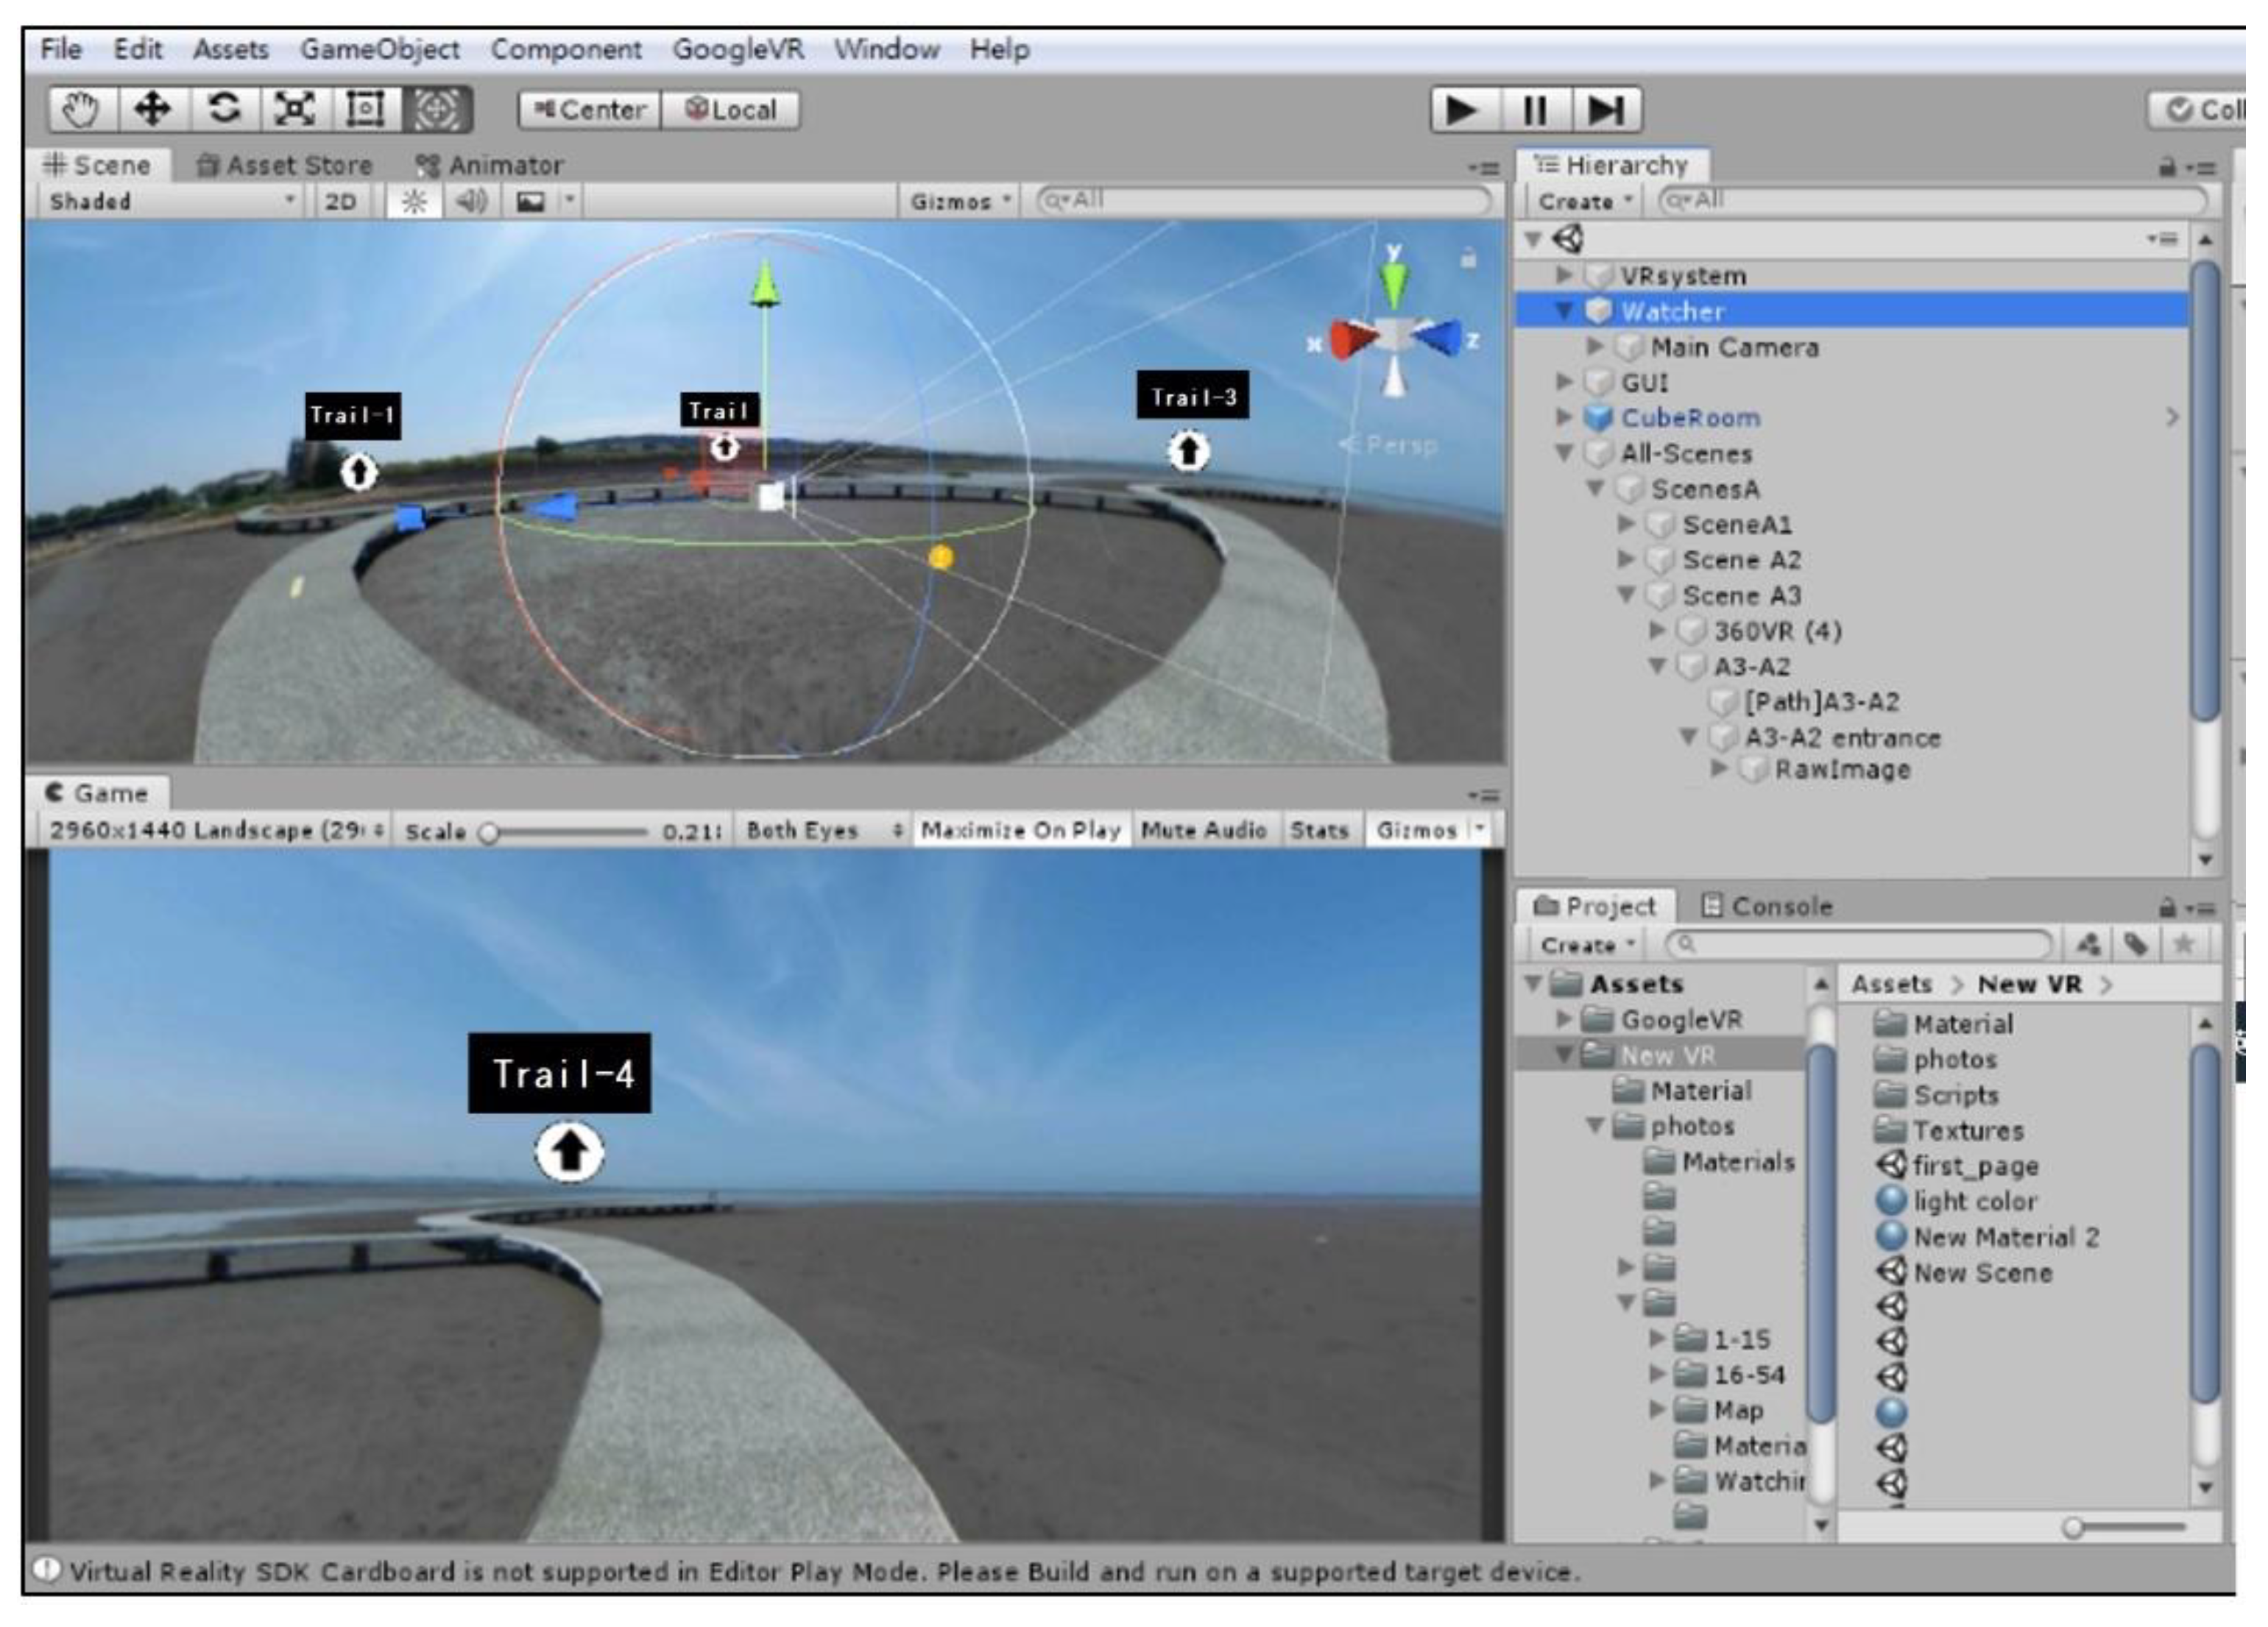The image size is (2268, 1627).
Task: Select the Move tool
Action: [152, 109]
